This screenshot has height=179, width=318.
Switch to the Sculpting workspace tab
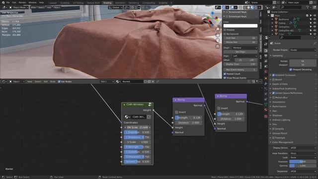[65, 3]
